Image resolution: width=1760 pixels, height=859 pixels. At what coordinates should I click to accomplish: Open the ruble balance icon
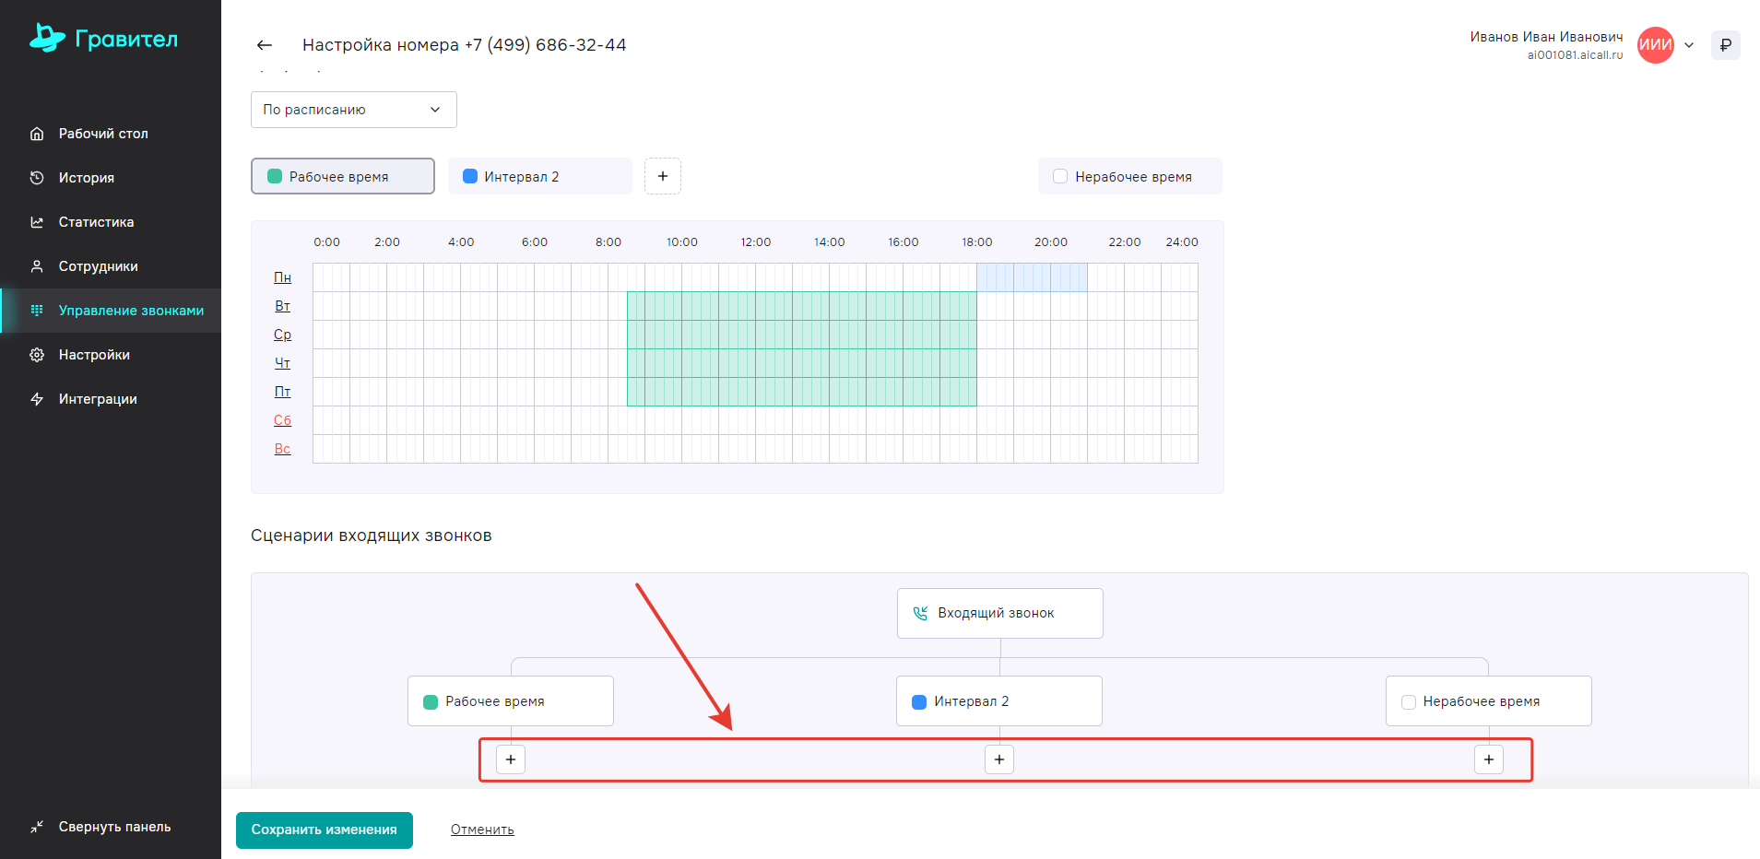(x=1725, y=45)
